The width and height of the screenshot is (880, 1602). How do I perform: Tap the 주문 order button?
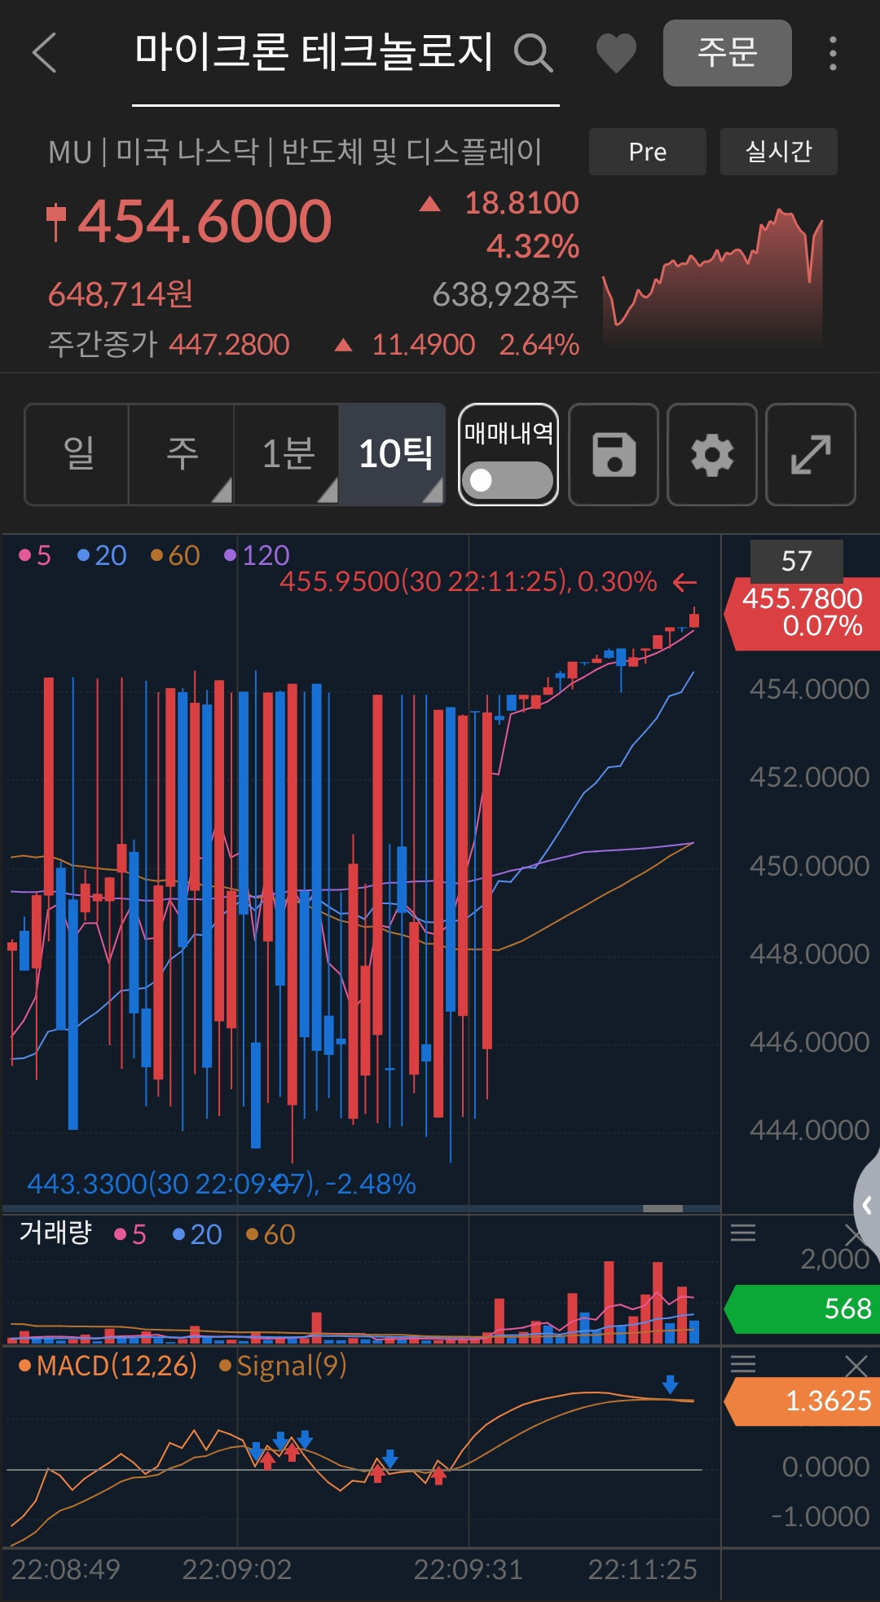point(727,53)
